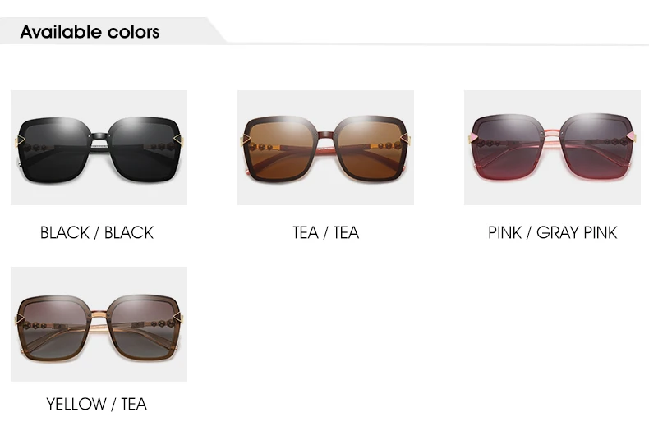Screen dimensions: 649x426
Task: Click the right lens of black sunglasses
Action: pyautogui.click(x=145, y=149)
